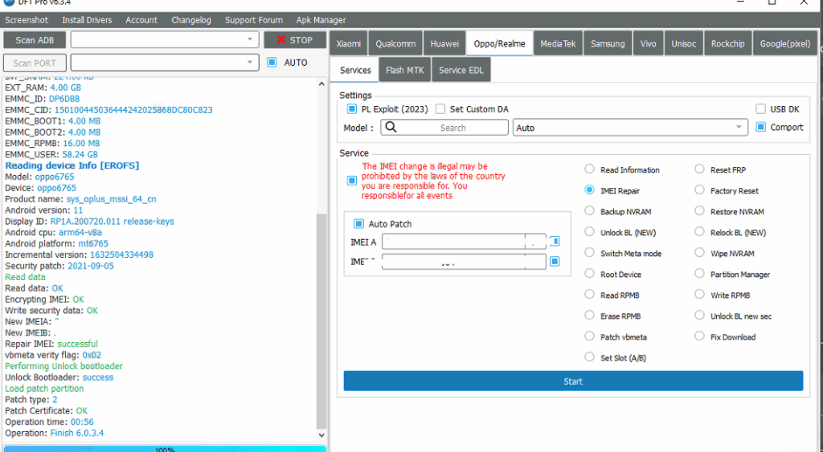Select Reset FRP radio option
This screenshot has height=452, width=823.
699,169
